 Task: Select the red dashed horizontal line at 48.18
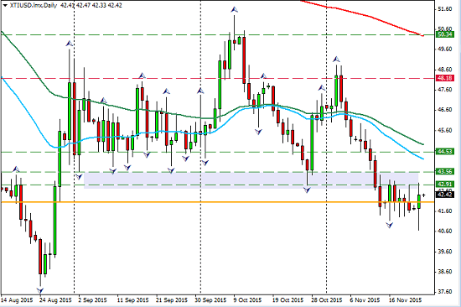point(218,78)
